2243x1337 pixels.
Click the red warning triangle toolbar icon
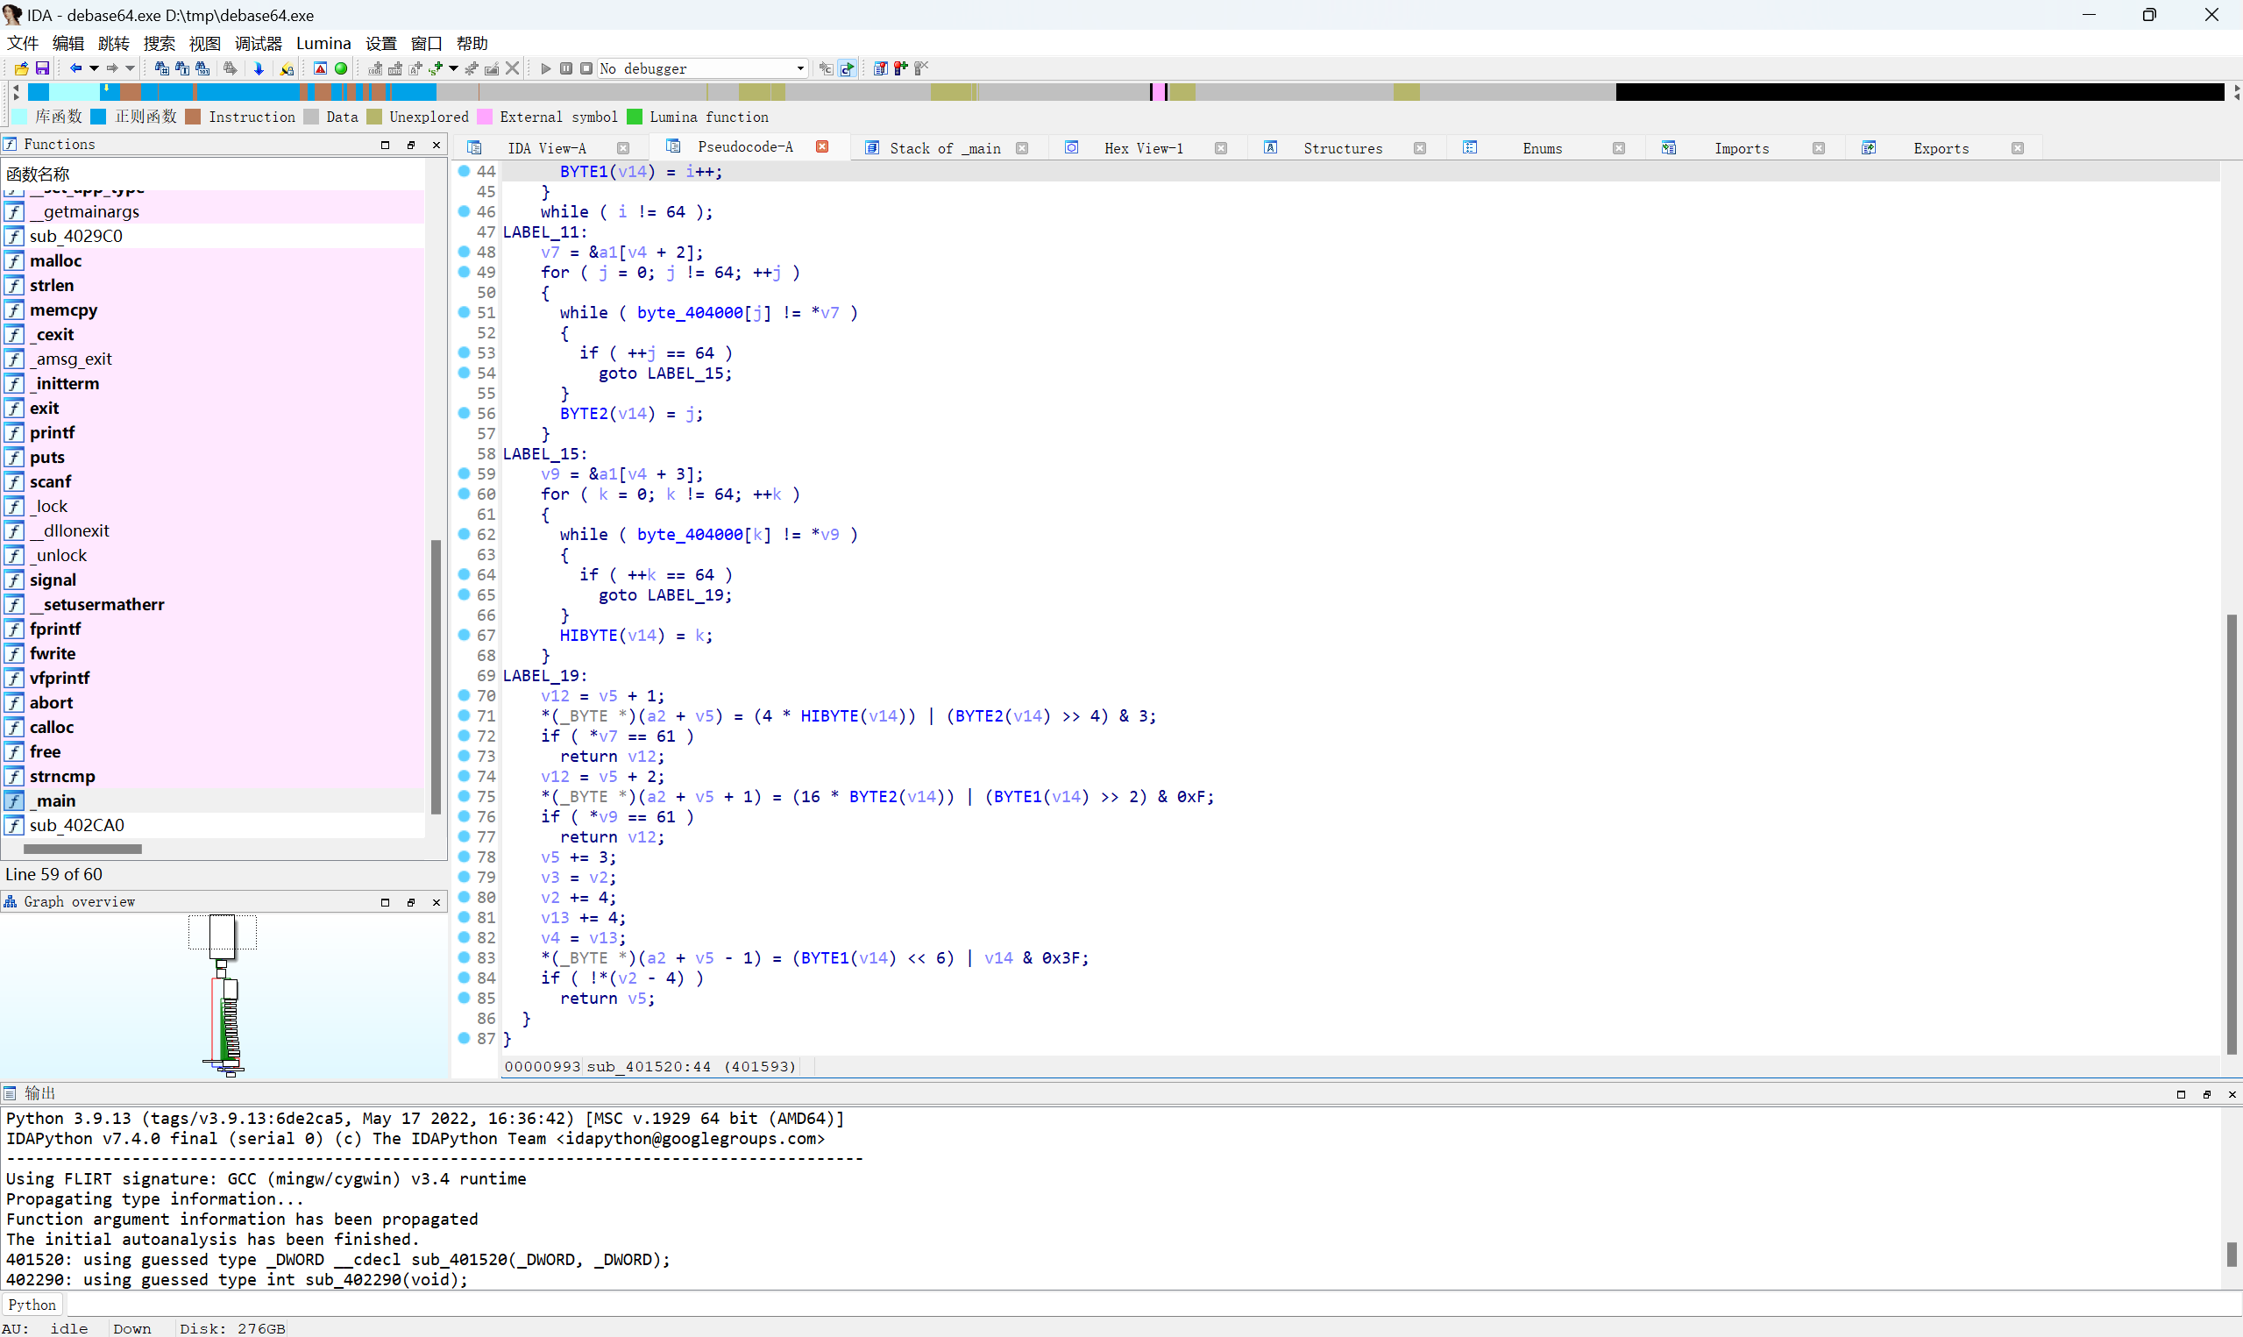pyautogui.click(x=320, y=68)
